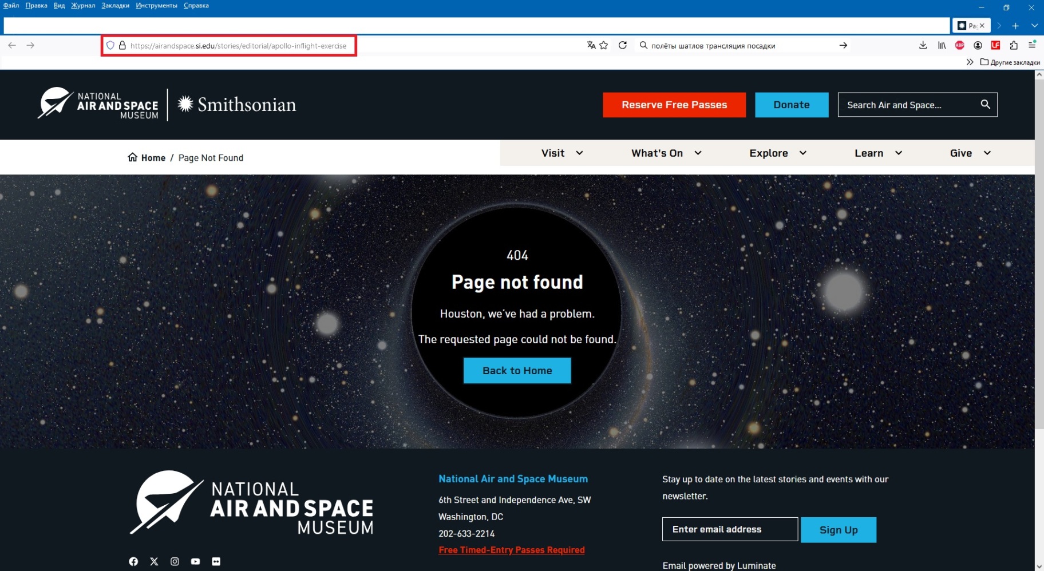The image size is (1044, 571).
Task: Open the tracking protection shield icon
Action: [x=110, y=46]
